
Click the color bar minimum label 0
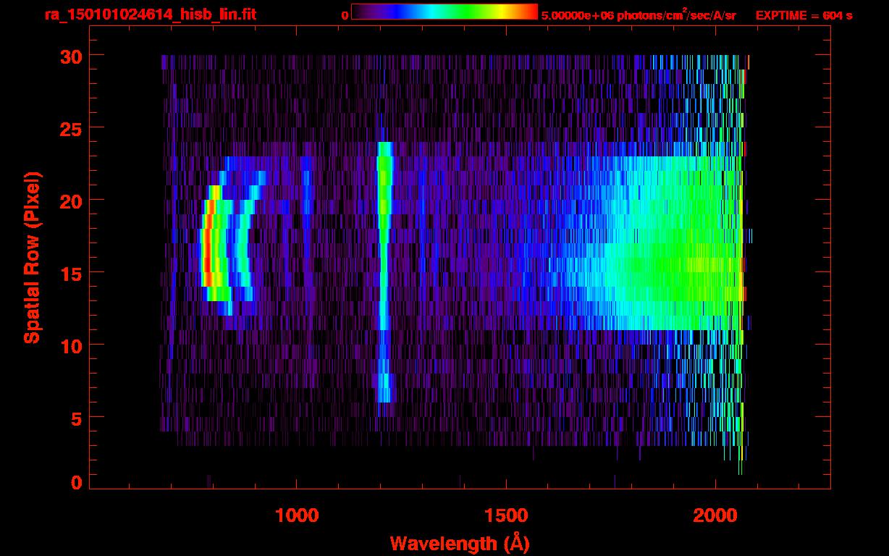(x=345, y=15)
